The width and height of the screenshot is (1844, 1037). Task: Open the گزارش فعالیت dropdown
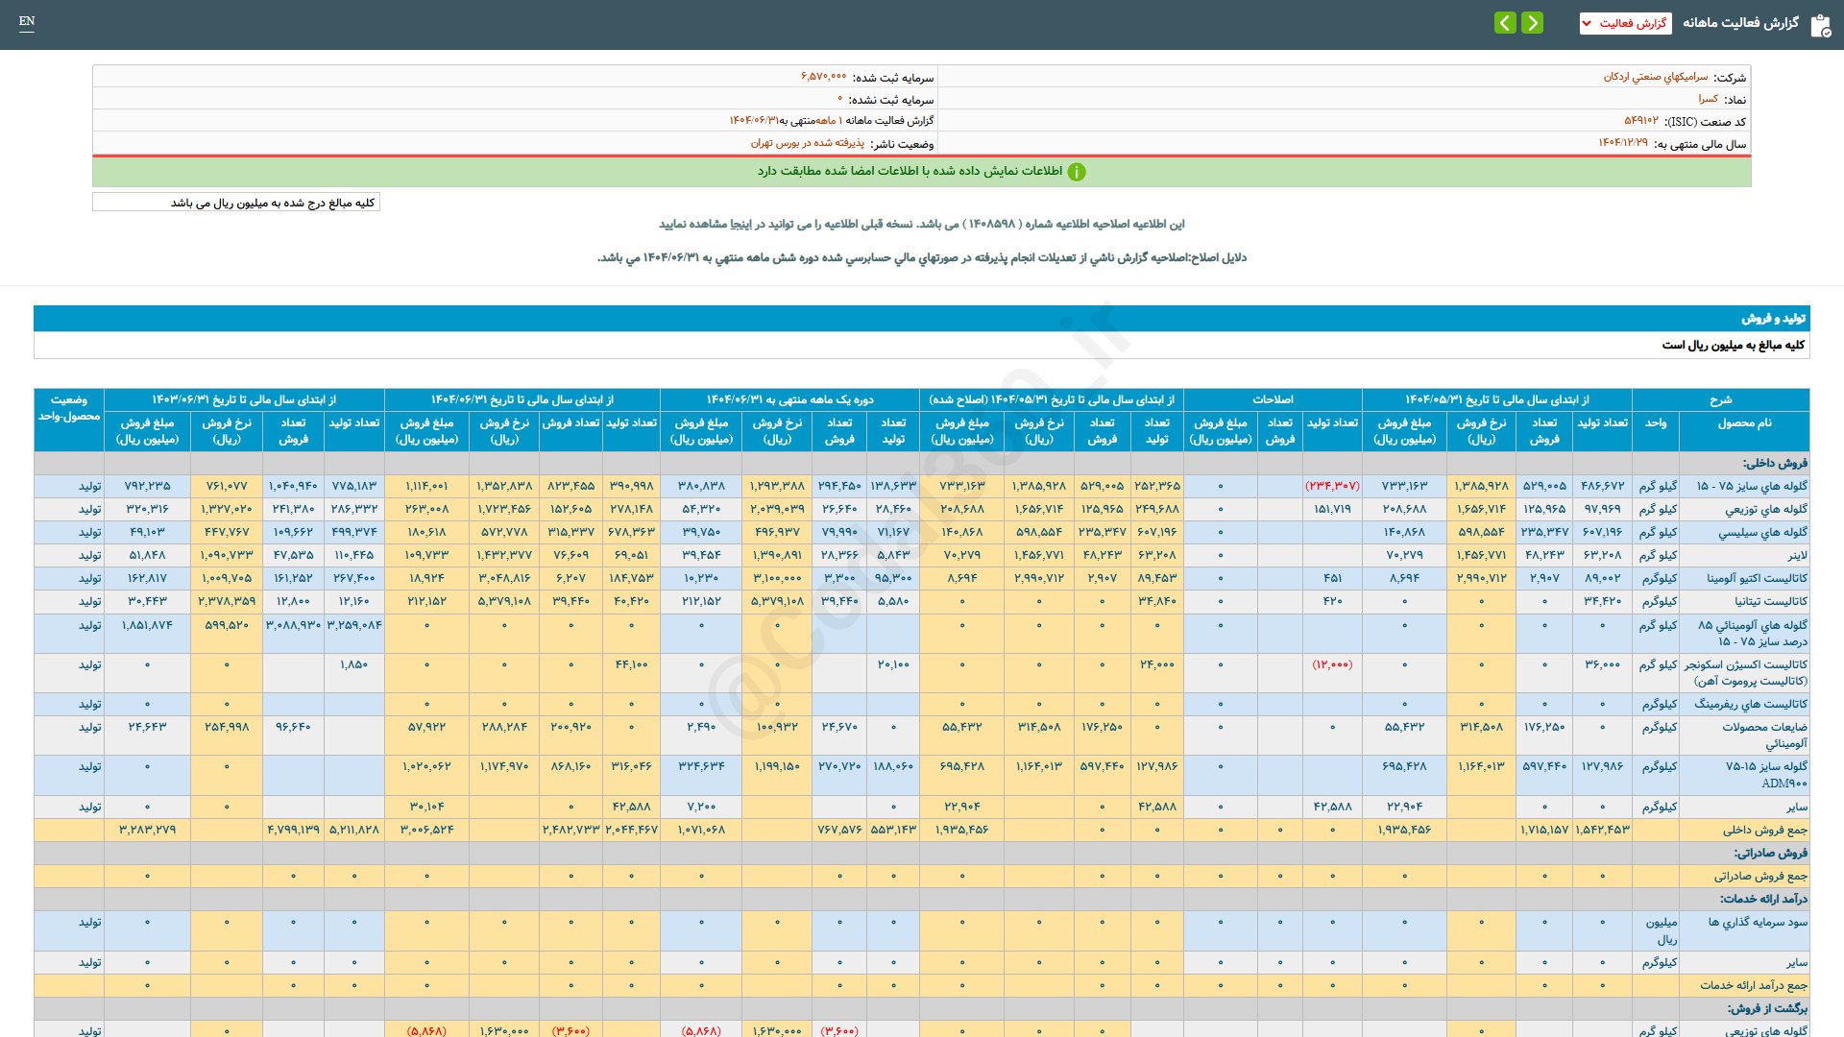(x=1625, y=23)
